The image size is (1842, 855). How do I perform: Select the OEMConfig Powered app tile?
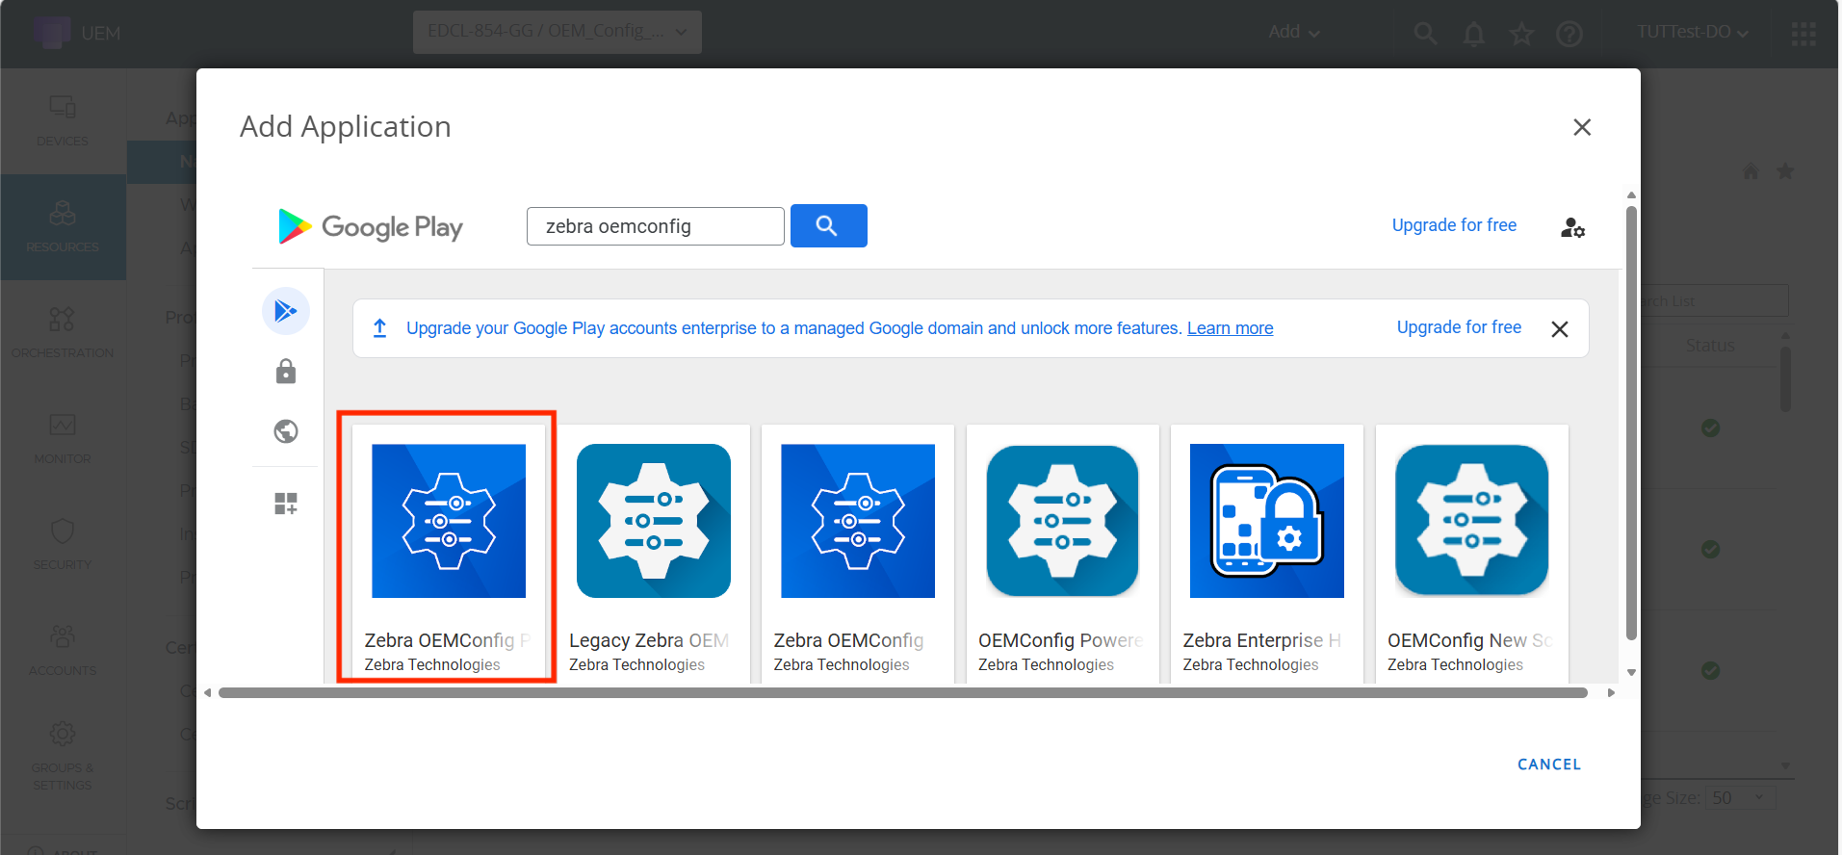pyautogui.click(x=1062, y=551)
